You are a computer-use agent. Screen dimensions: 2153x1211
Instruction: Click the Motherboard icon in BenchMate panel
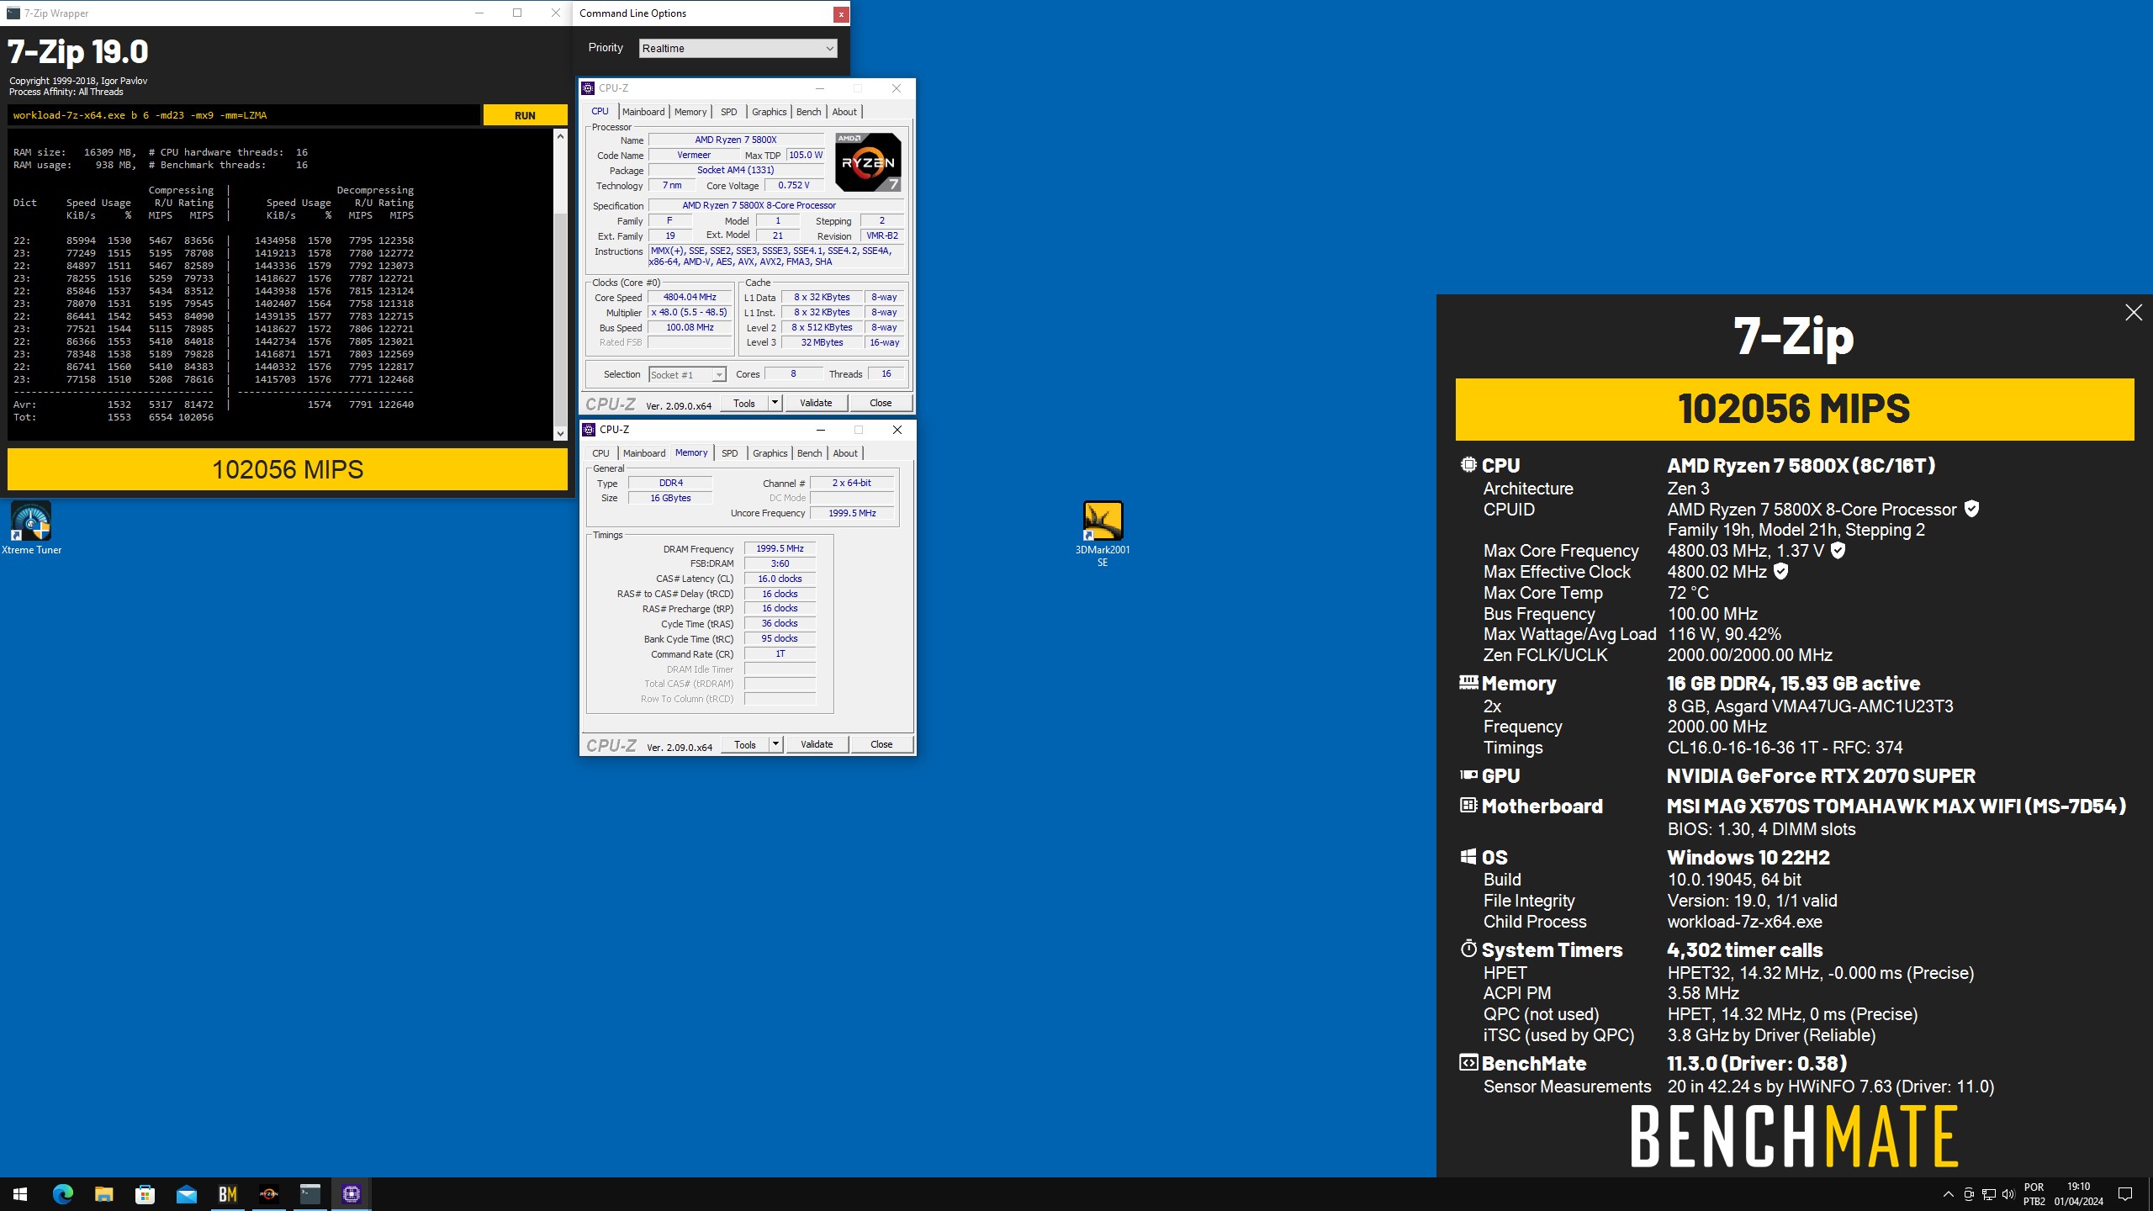click(x=1468, y=805)
